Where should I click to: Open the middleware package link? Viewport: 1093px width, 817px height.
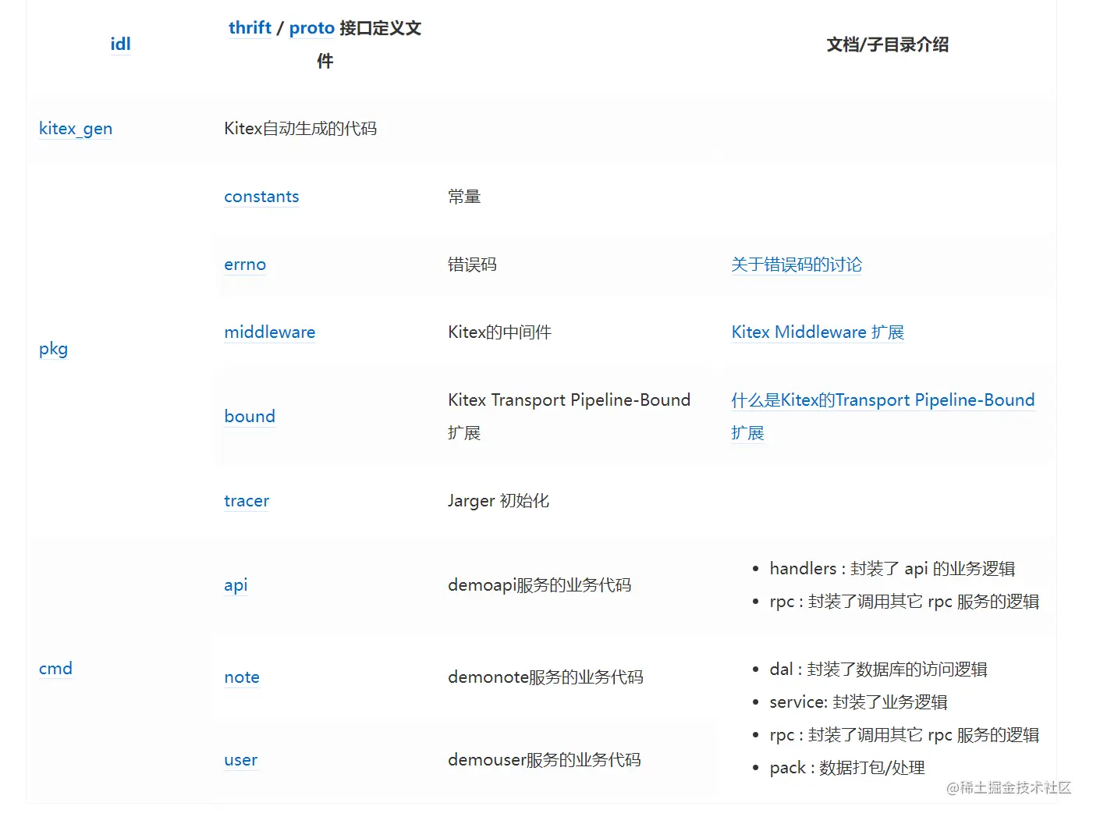coord(270,332)
